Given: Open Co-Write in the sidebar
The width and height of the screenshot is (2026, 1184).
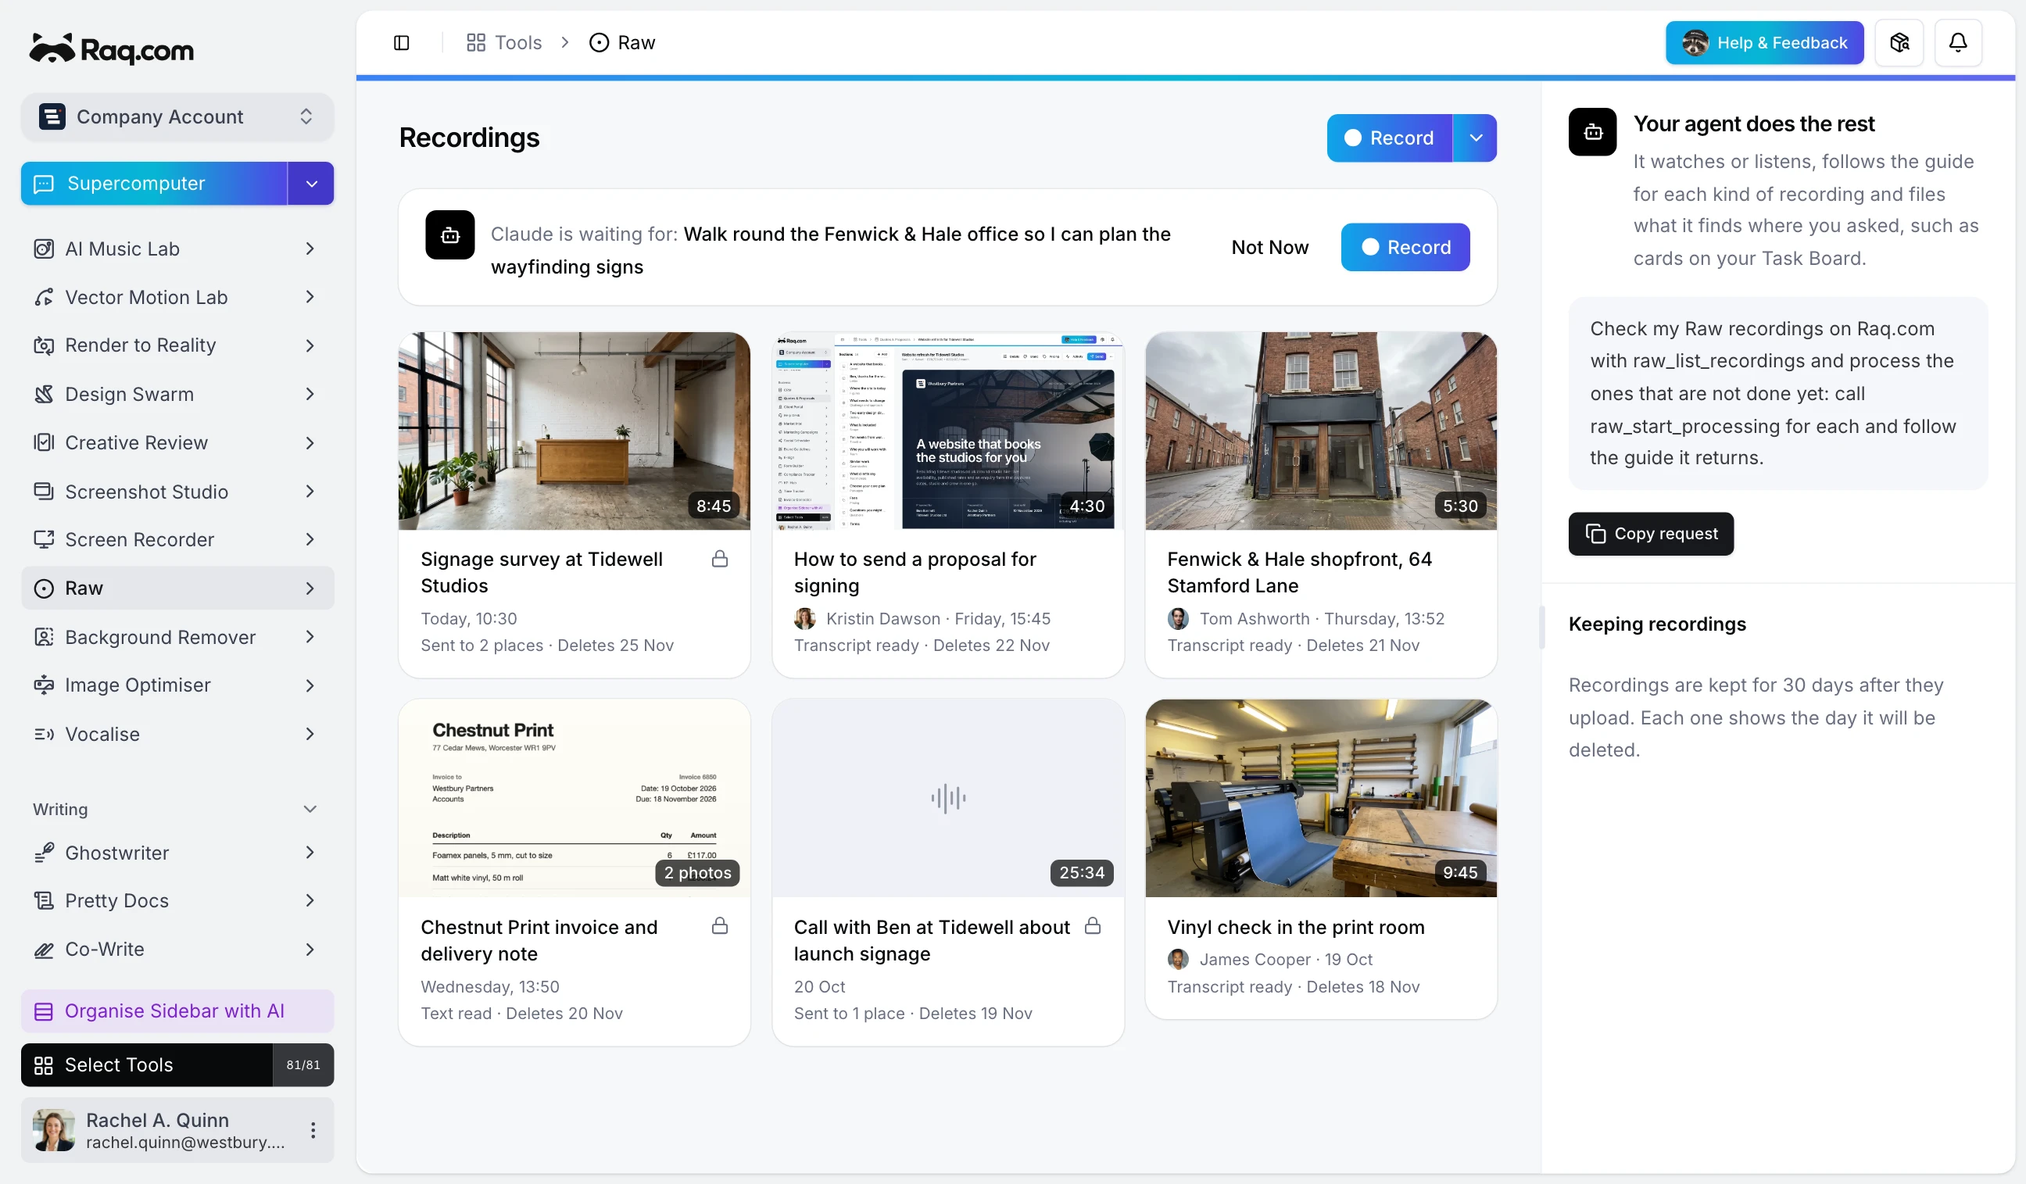Looking at the screenshot, I should 177,950.
